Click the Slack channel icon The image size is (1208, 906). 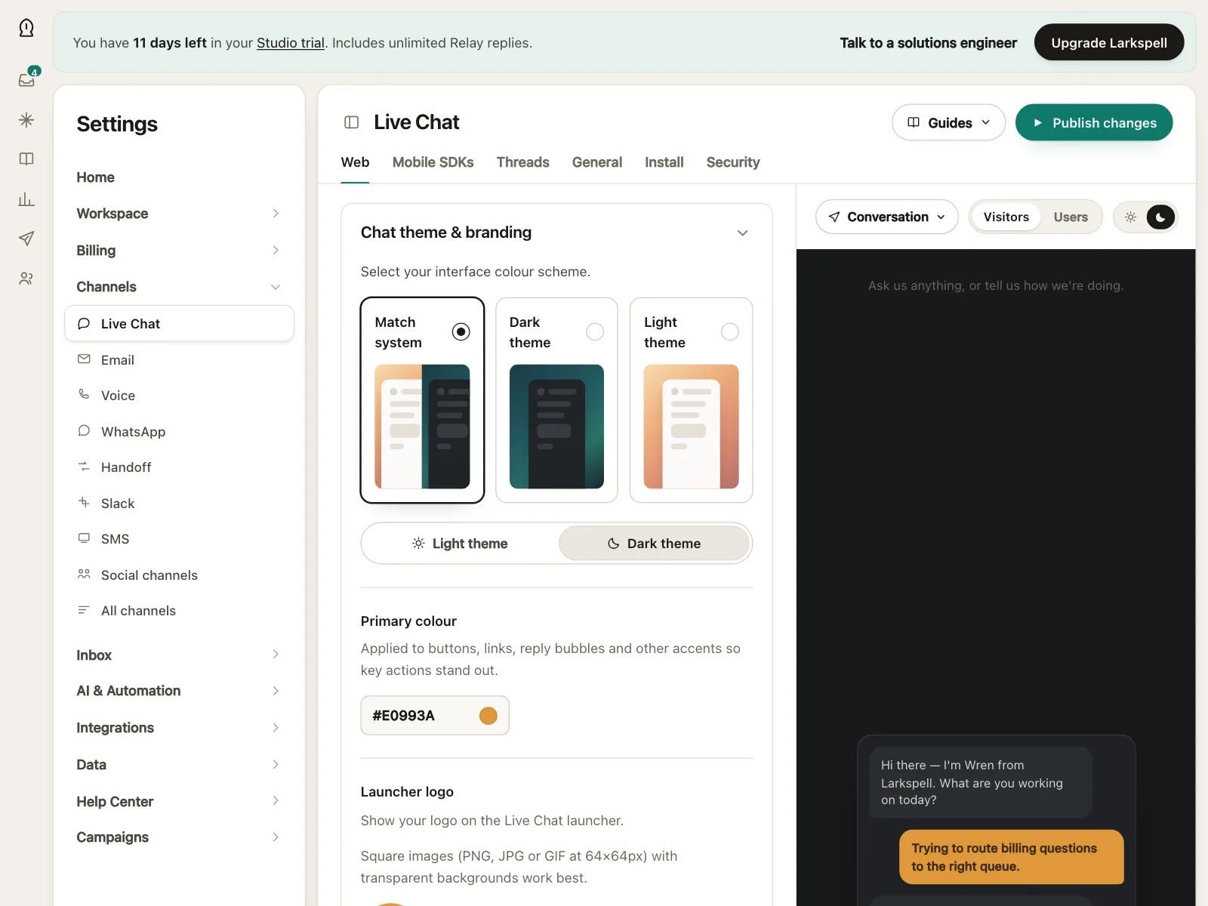(84, 503)
